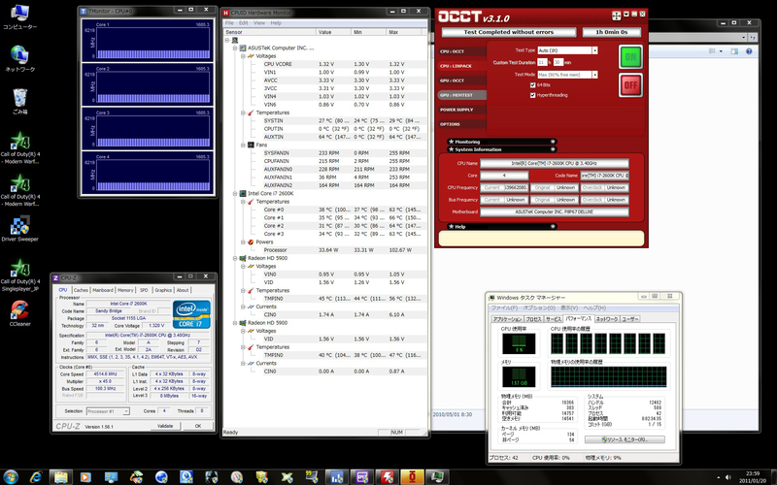
Task: Click the OK button in CPU-Z
Action: coord(198,426)
